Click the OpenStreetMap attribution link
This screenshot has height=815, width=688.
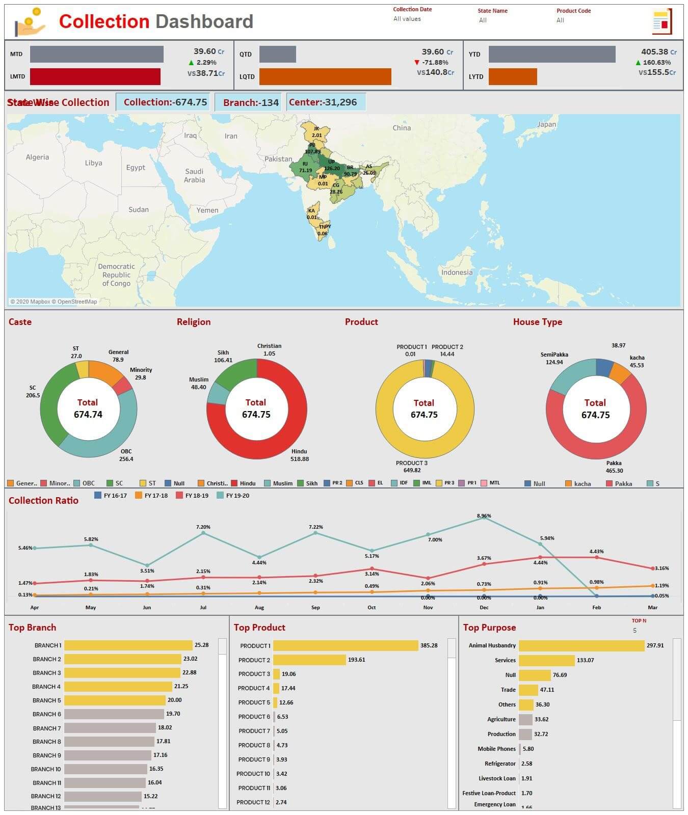[x=75, y=302]
